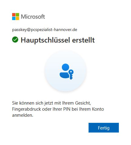The width and height of the screenshot is (131, 145).
Task: Click the word Hauptschlüssel in heading
Action: (x=45, y=40)
